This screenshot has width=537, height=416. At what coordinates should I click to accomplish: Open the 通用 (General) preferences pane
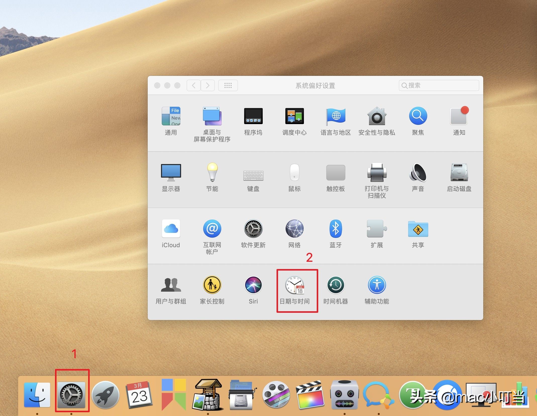click(171, 116)
